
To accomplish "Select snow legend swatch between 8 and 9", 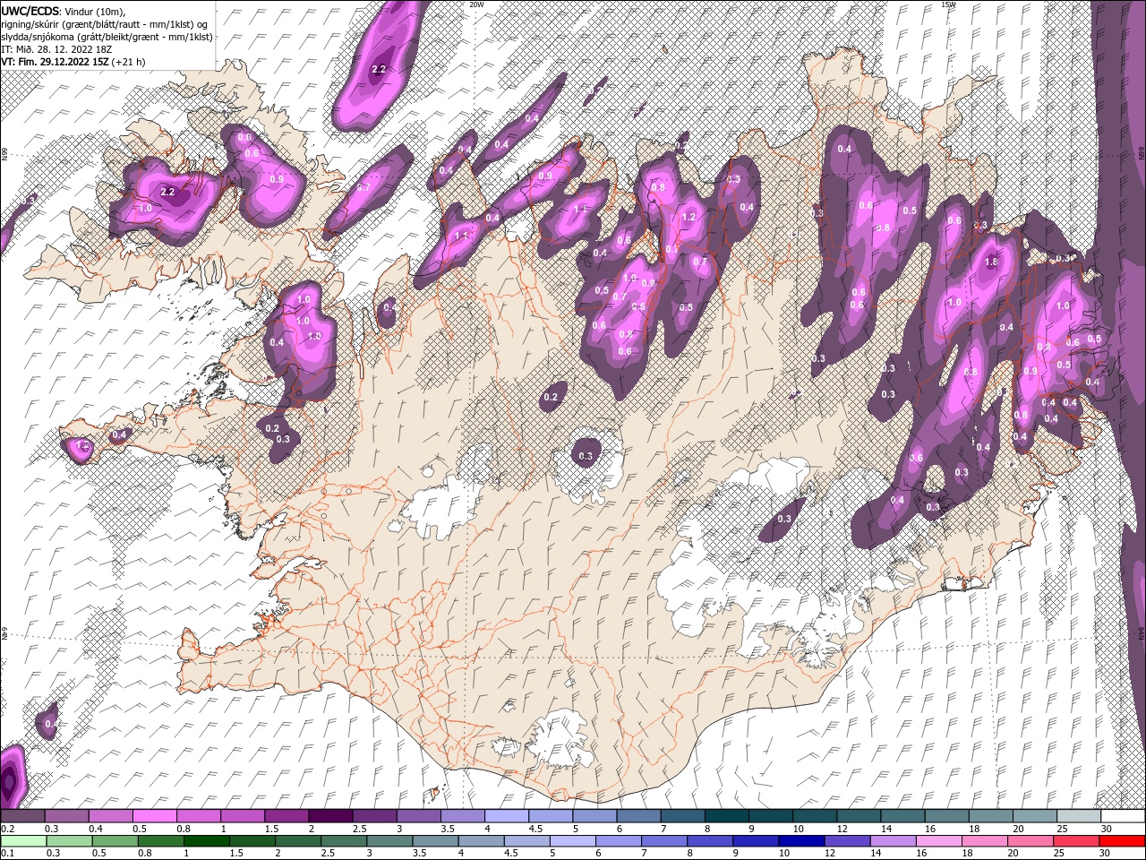I will pyautogui.click(x=727, y=816).
